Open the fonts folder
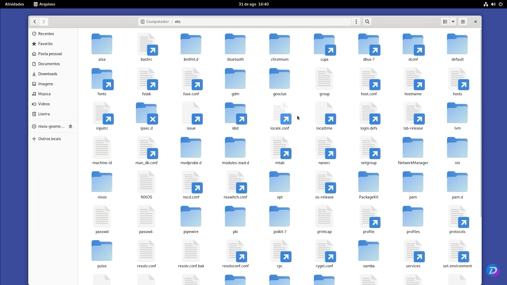 click(102, 78)
